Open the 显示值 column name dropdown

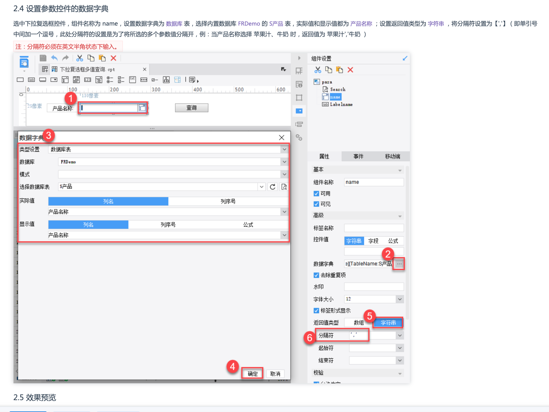coord(284,235)
